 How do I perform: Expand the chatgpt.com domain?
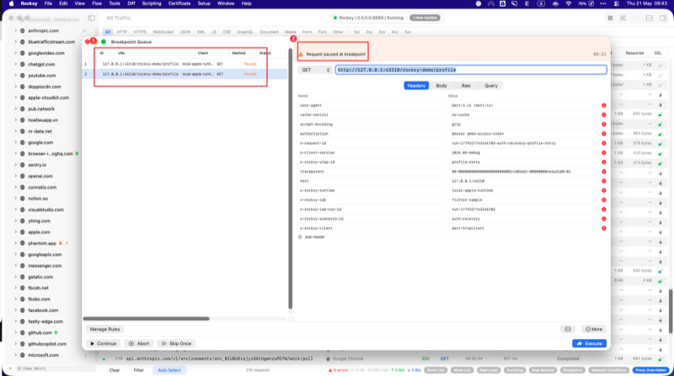(x=16, y=64)
